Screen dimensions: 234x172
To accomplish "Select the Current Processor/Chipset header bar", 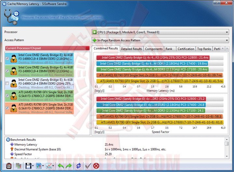I will click(47, 48).
